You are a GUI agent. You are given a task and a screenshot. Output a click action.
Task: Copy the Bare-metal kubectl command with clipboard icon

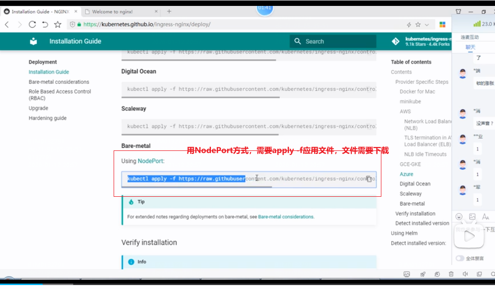[x=369, y=179]
